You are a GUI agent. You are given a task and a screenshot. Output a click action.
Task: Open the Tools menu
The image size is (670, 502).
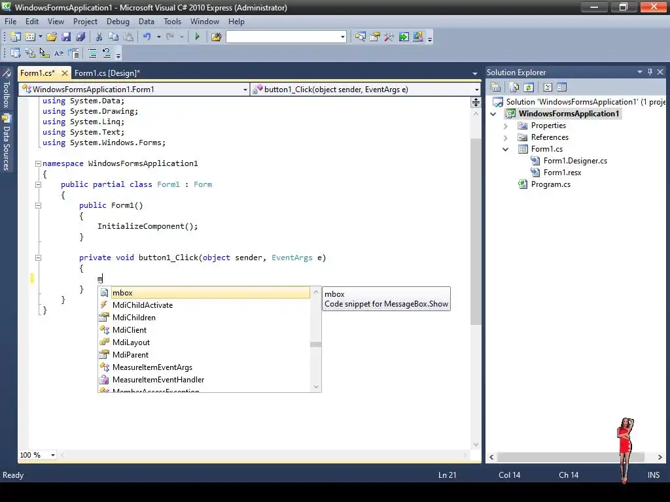pos(172,22)
